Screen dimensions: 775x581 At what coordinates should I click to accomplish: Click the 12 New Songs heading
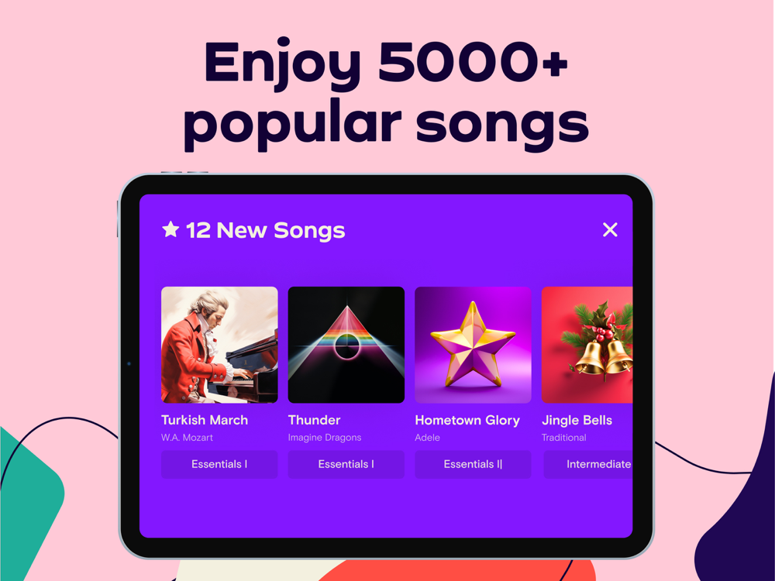(265, 230)
